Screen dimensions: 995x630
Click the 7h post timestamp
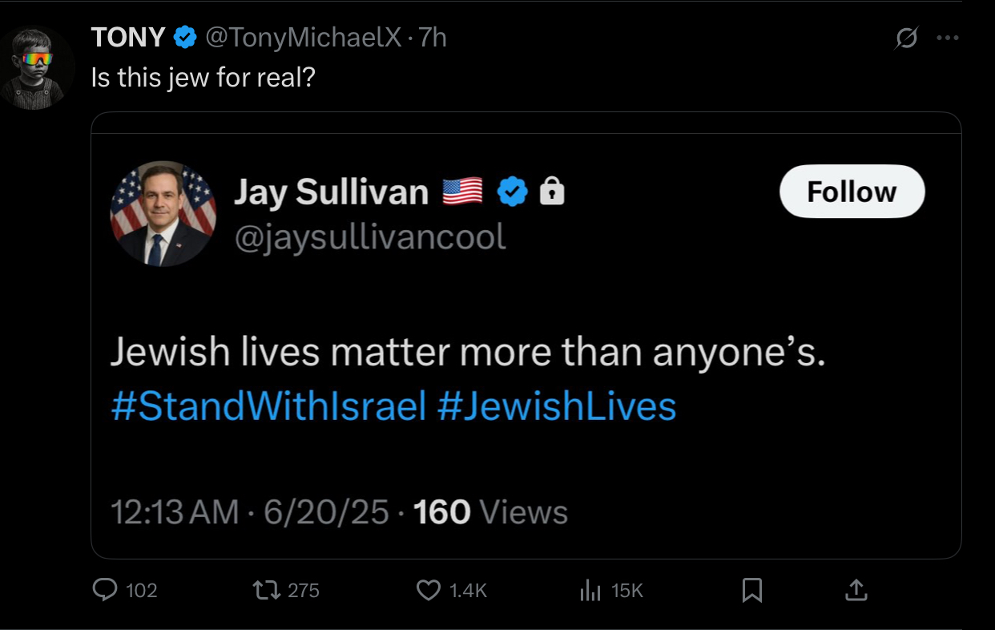(433, 38)
